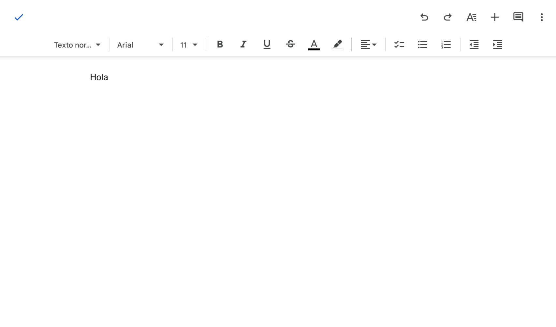Screen dimensions: 556x327
Task: Open the text alignment options
Action: pyautogui.click(x=368, y=45)
